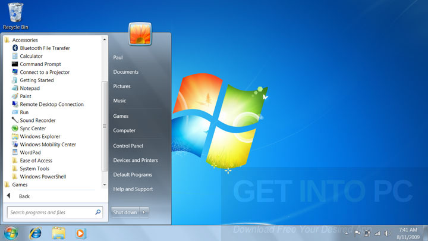This screenshot has height=241, width=428.
Task: Launch Calculator from its icon
Action: [x=15, y=56]
